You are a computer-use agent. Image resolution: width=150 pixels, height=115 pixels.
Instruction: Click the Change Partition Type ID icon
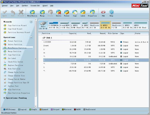coord(5,83)
